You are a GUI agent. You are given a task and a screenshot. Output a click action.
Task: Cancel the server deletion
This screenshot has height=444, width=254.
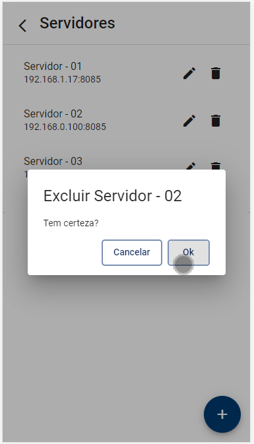(132, 253)
